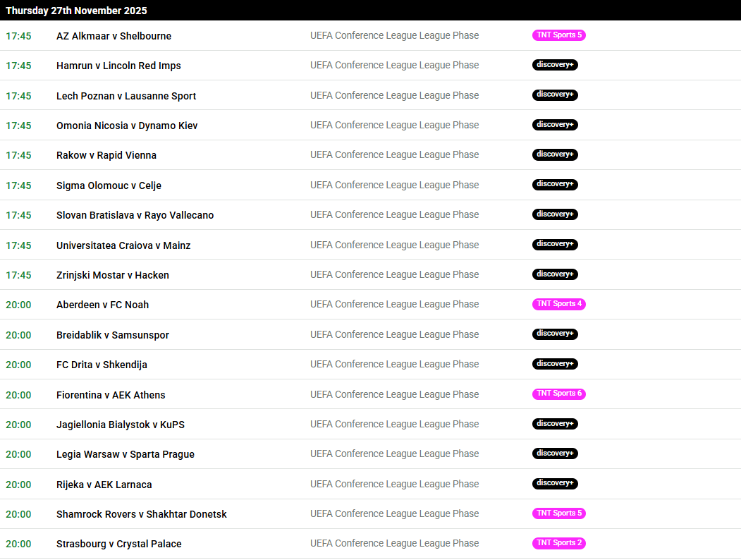The width and height of the screenshot is (741, 560).
Task: Open Breidablik v Samsunspor fixture
Action: tap(113, 335)
